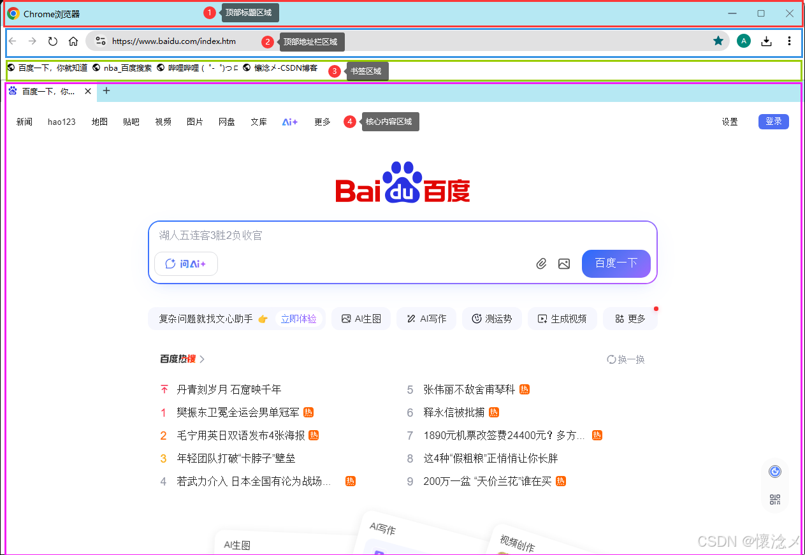Open hot search 毛宁用英日双语发布4张海报
The image size is (805, 555).
pyautogui.click(x=240, y=435)
